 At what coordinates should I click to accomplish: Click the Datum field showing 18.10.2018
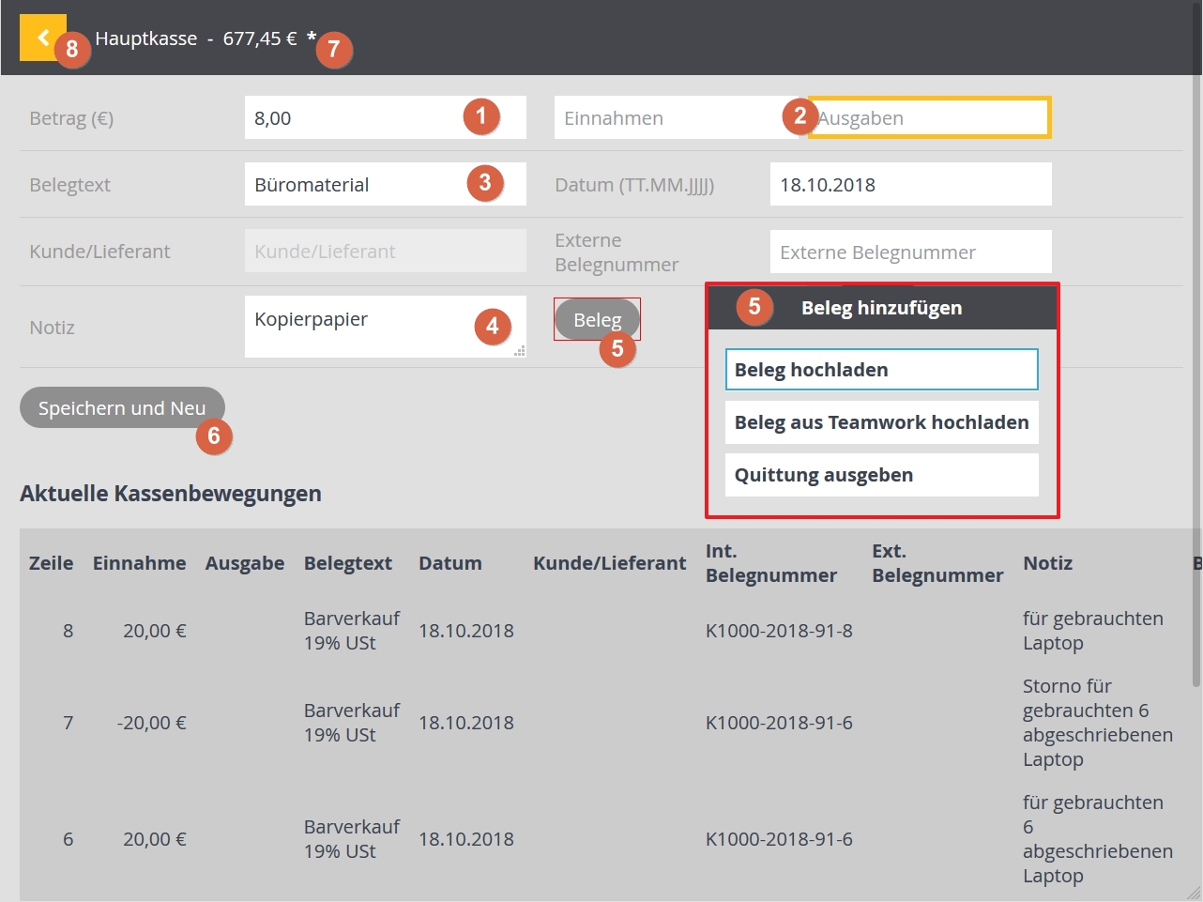pyautogui.click(x=910, y=184)
